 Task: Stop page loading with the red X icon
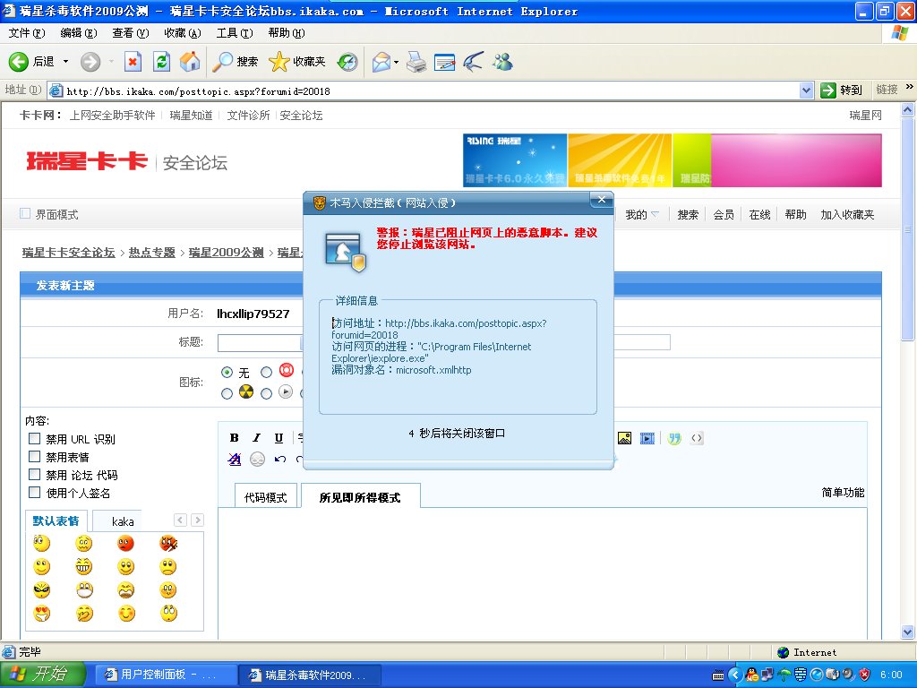point(133,62)
